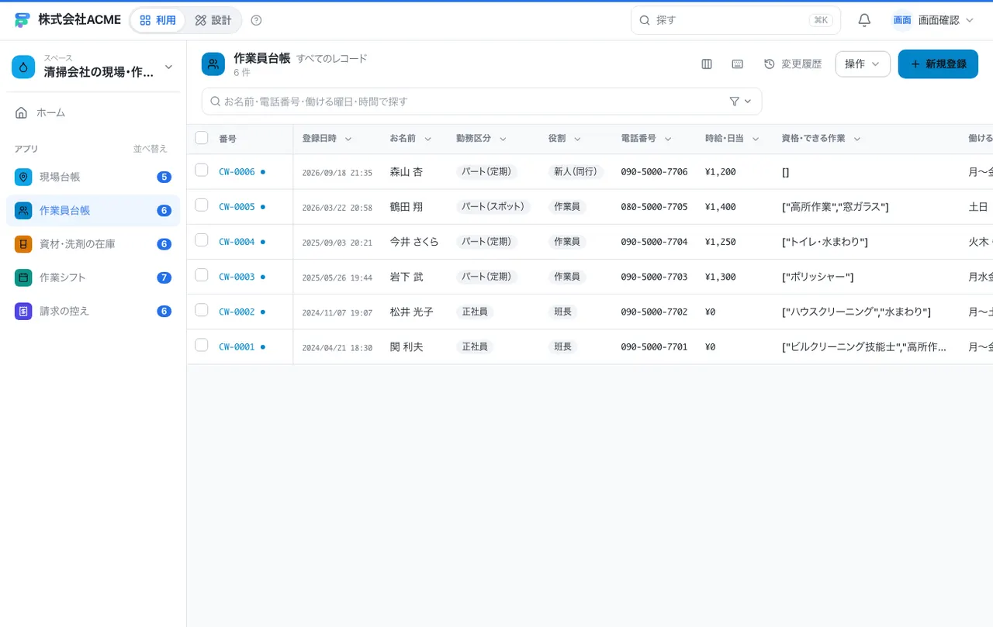
Task: Click the 新規登録 button
Action: click(938, 64)
